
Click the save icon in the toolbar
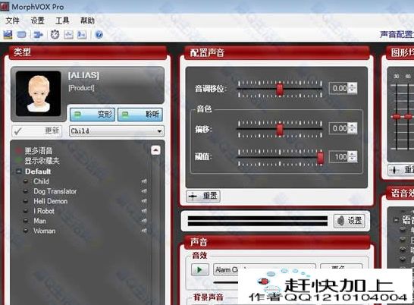pyautogui.click(x=8, y=35)
